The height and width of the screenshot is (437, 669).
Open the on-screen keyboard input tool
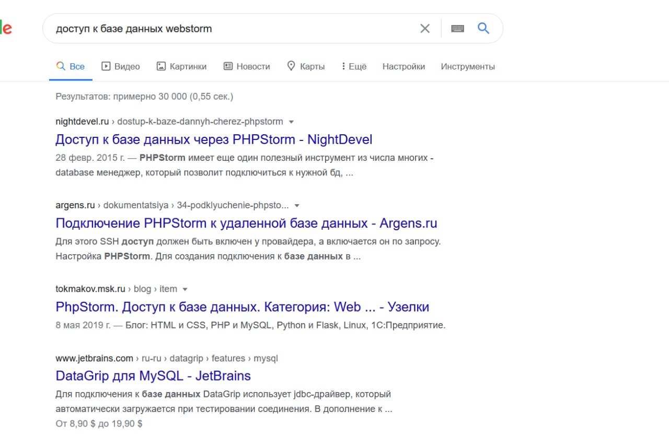[x=457, y=29]
